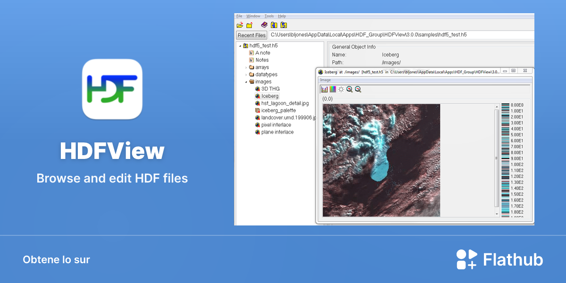Viewport: 566px width, 283px height.
Task: Click the Iceberg window title globe icon
Action: pos(321,72)
